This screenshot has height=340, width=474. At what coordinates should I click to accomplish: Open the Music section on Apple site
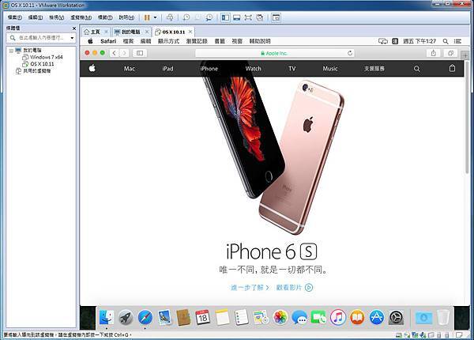pos(329,69)
